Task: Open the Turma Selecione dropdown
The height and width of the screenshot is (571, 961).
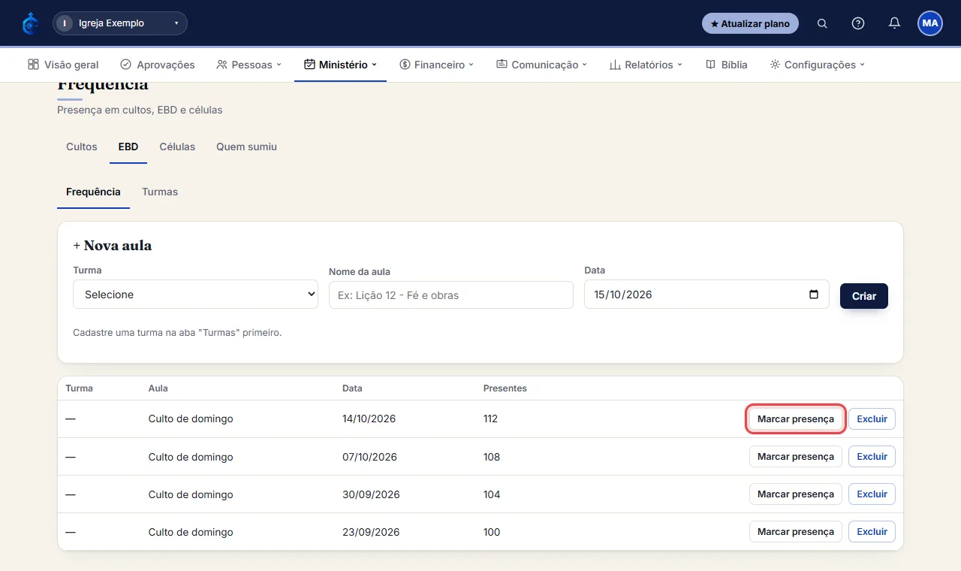Action: pyautogui.click(x=195, y=295)
